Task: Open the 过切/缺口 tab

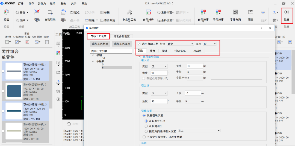Action: point(180,51)
